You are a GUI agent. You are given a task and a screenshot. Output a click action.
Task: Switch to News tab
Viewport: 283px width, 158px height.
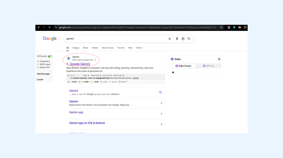click(x=86, y=48)
